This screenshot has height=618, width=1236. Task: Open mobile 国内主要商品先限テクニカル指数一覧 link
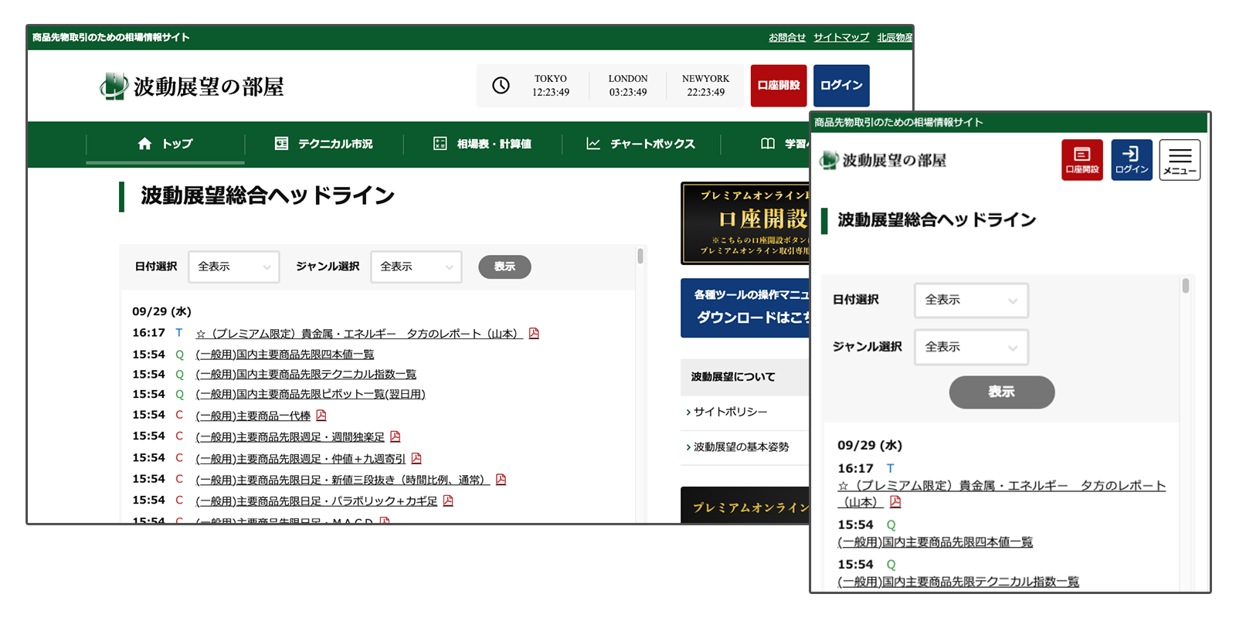click(x=959, y=582)
